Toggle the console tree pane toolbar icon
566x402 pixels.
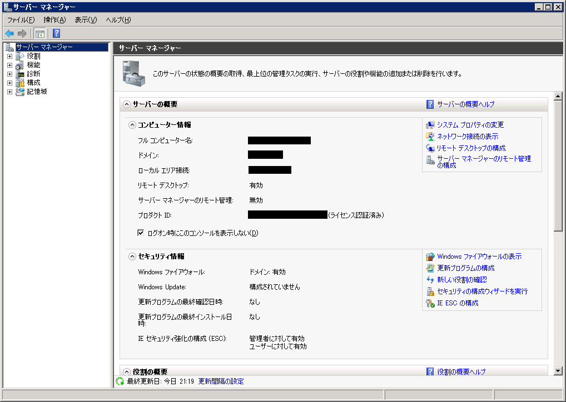39,33
